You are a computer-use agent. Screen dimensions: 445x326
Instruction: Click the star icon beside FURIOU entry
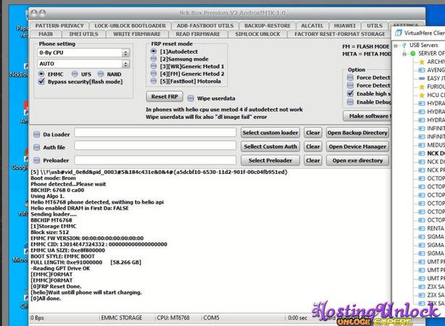point(421,87)
